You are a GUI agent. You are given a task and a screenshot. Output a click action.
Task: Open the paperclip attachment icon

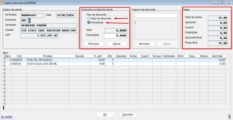point(230,116)
